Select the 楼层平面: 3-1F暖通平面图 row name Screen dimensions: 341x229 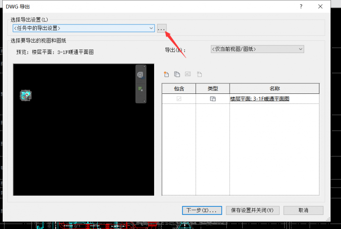pos(260,99)
